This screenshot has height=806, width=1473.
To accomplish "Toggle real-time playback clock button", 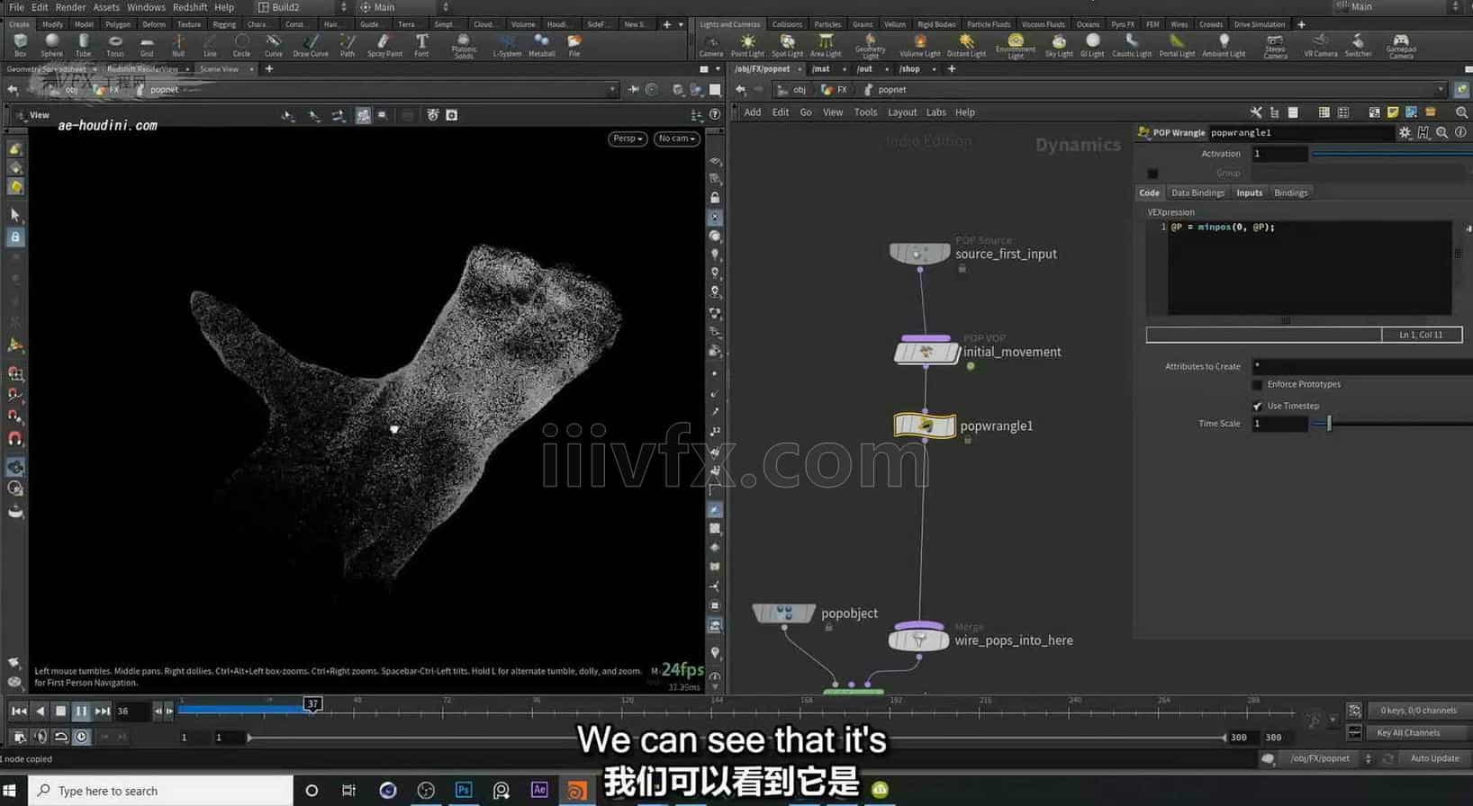I will click(81, 737).
